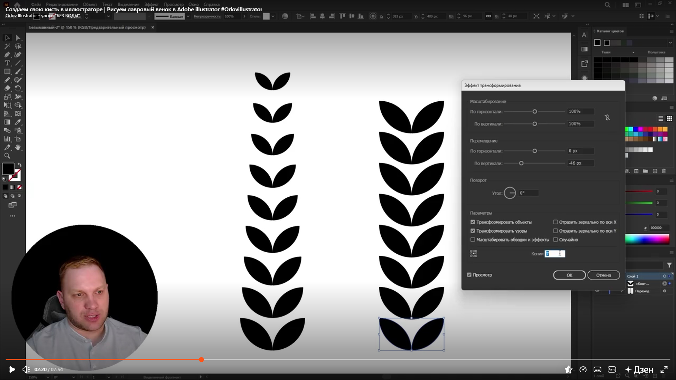Pick the Line Segment tool
Viewport: 676px width, 380px height.
point(18,63)
